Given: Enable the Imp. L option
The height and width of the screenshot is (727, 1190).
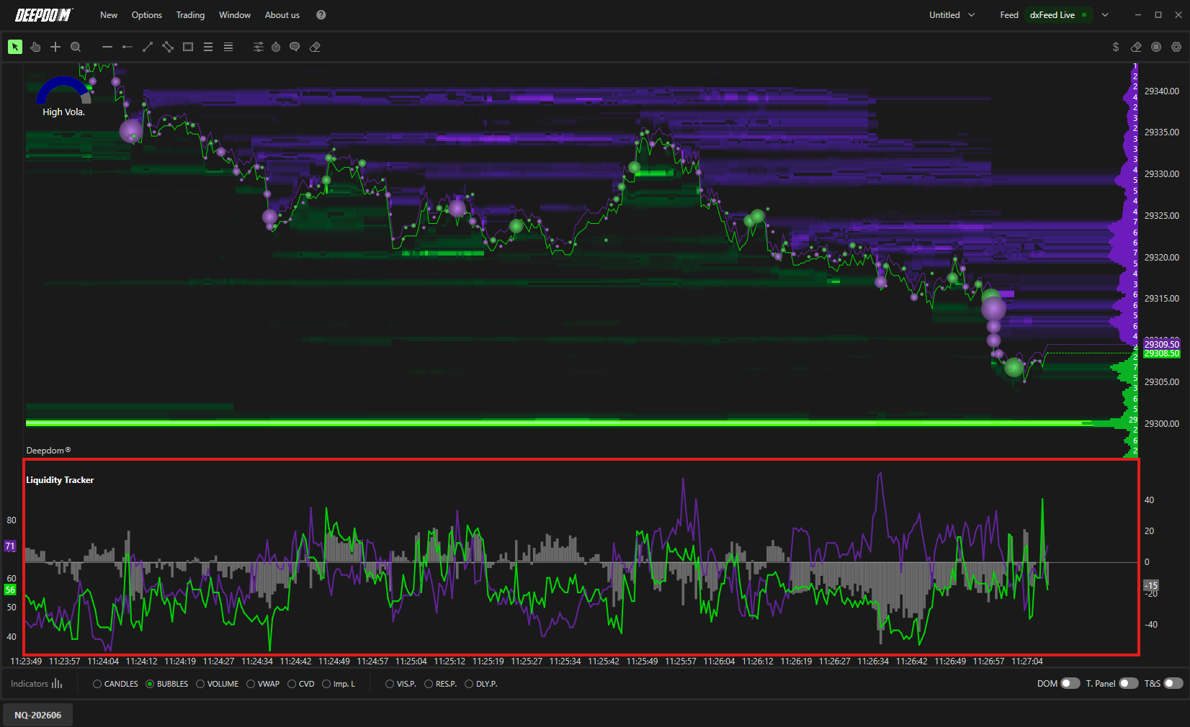Looking at the screenshot, I should pos(339,684).
